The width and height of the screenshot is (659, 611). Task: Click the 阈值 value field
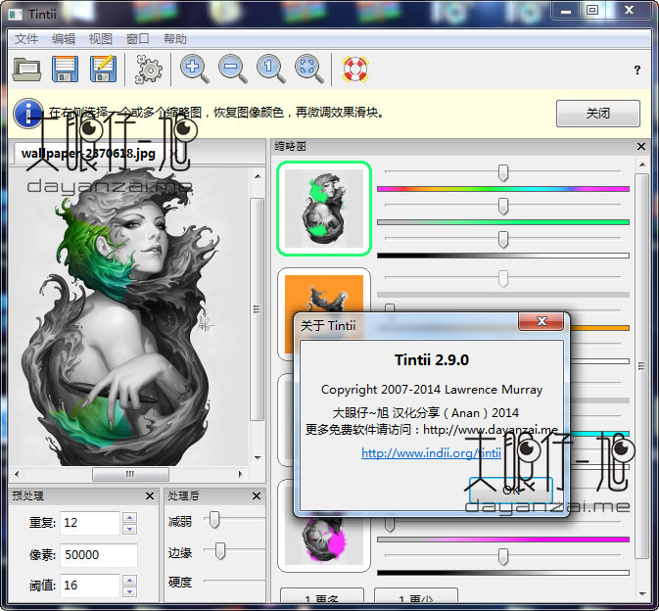point(90,586)
